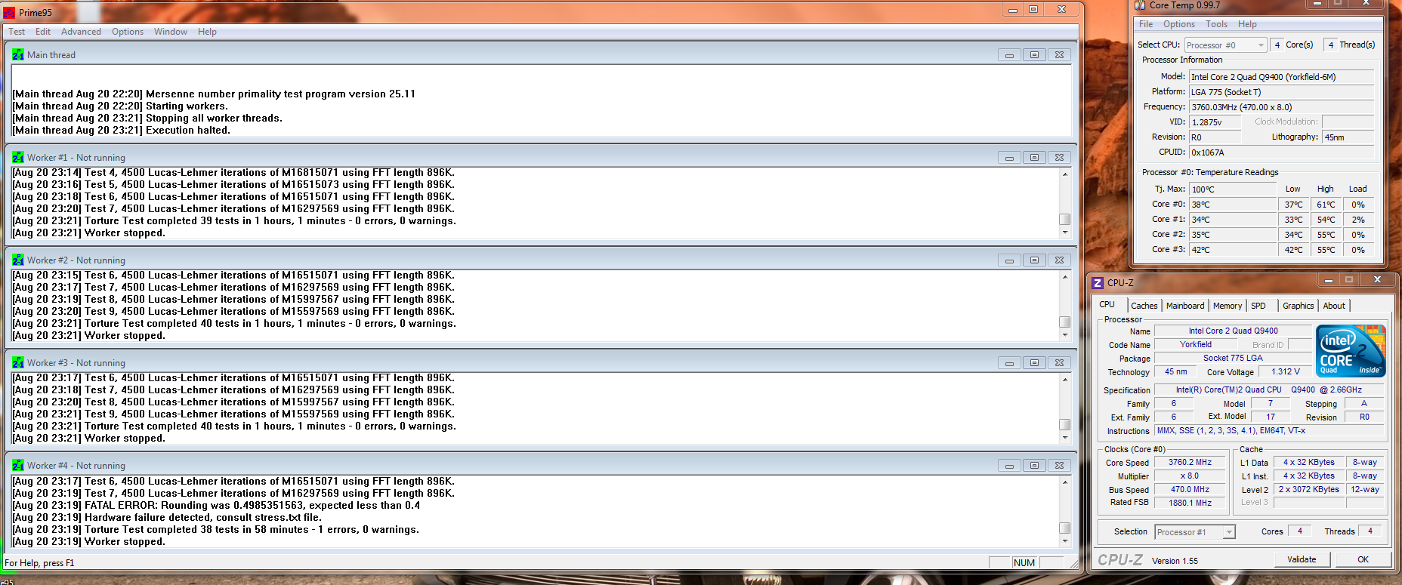Close the Worker #1 child window
The height and width of the screenshot is (585, 1402).
1059,158
